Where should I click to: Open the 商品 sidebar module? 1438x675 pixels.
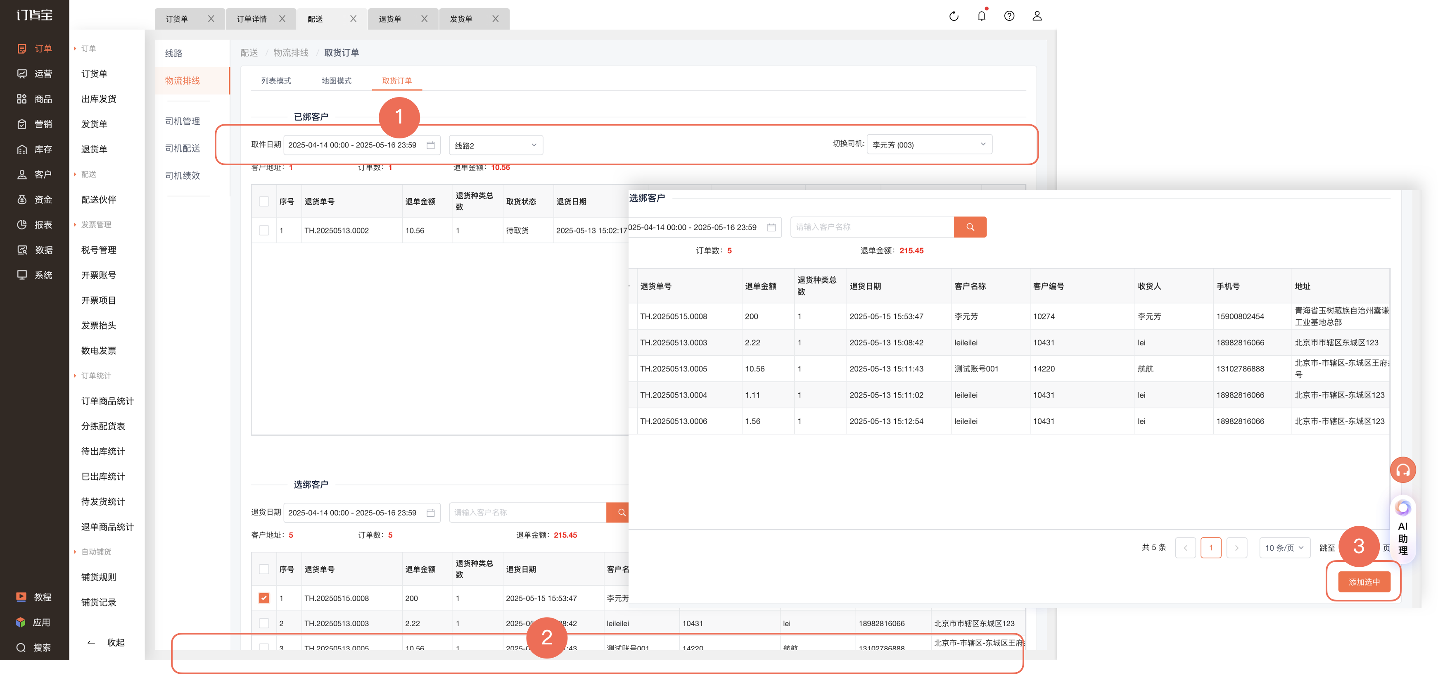35,99
